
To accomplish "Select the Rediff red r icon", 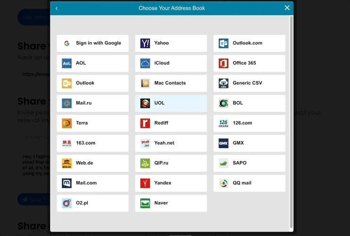I will (145, 123).
